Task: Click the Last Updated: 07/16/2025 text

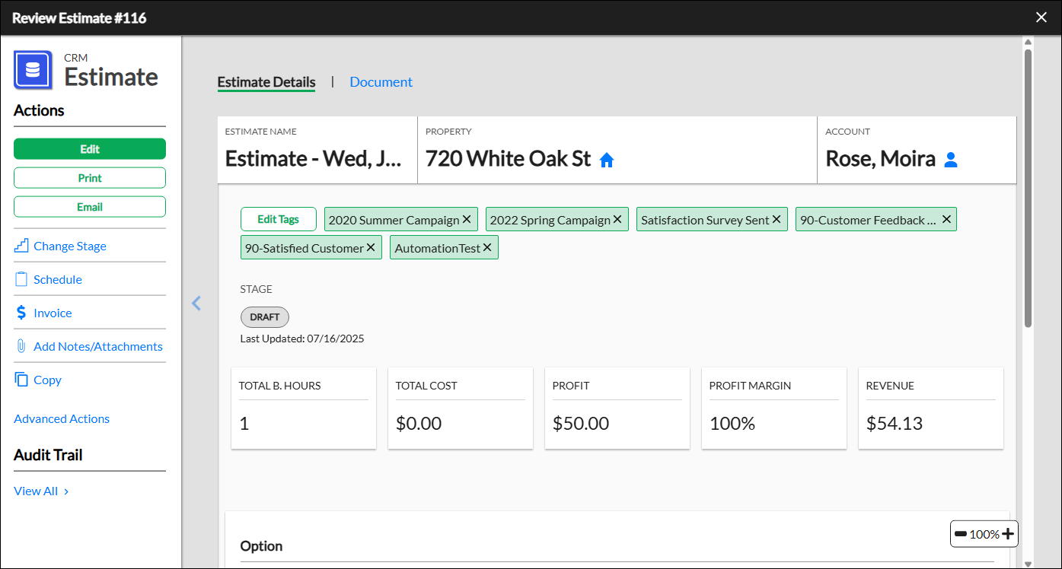Action: pos(302,339)
